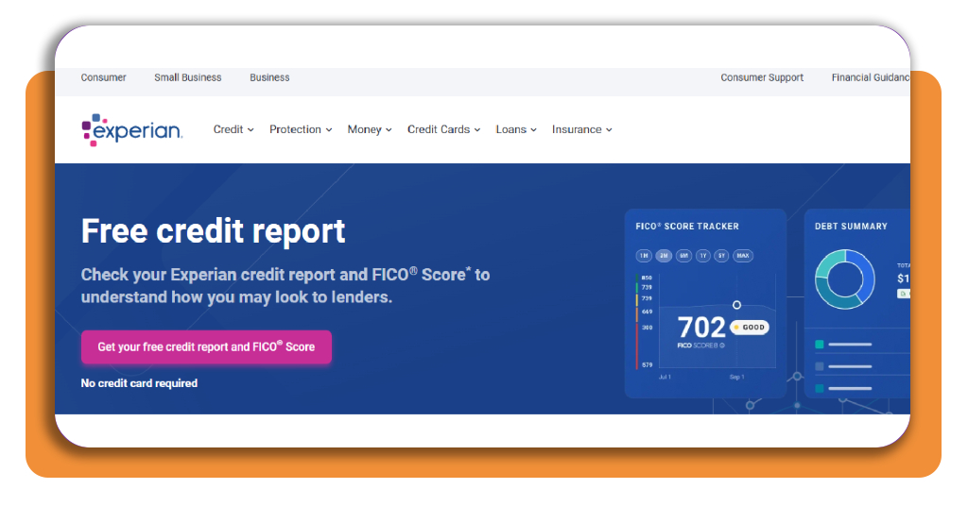This screenshot has height=506, width=968.
Task: Click the dark teal bottom legend square
Action: click(820, 388)
